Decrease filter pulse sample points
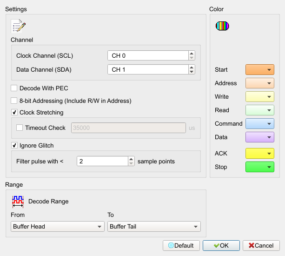The width and height of the screenshot is (285, 256). tap(131, 163)
